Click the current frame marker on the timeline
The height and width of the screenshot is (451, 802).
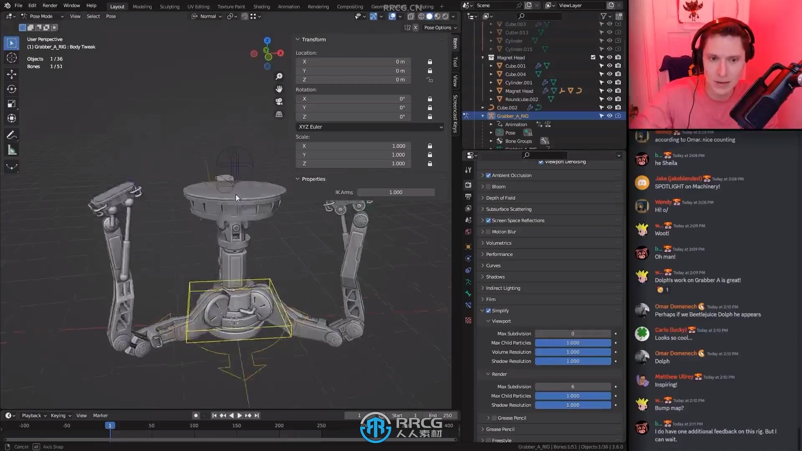pyautogui.click(x=110, y=426)
